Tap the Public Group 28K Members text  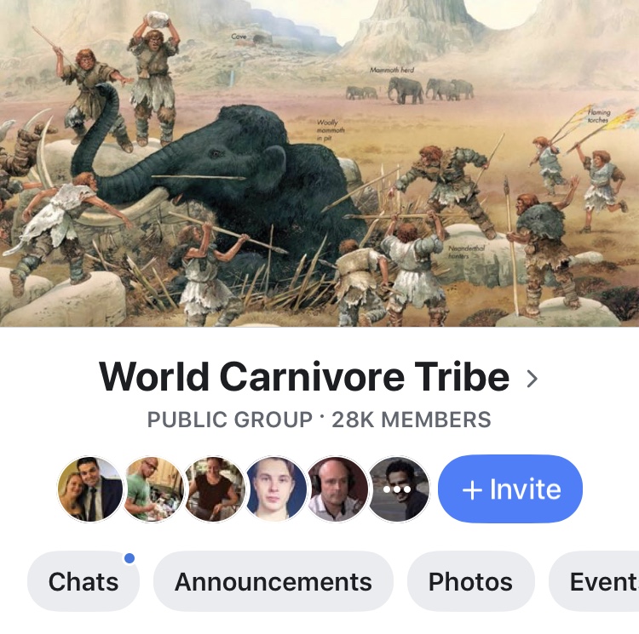click(319, 420)
